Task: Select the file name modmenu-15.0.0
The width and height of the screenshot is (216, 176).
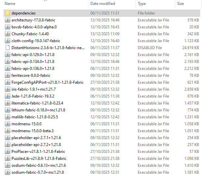Action: click(26, 124)
